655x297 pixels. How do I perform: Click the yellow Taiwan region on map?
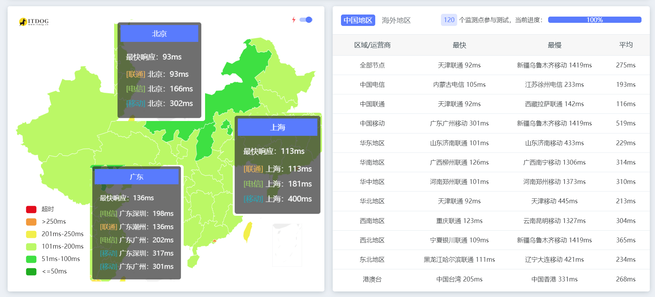(247, 231)
